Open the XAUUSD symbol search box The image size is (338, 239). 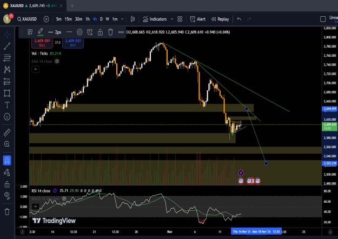tap(27, 19)
